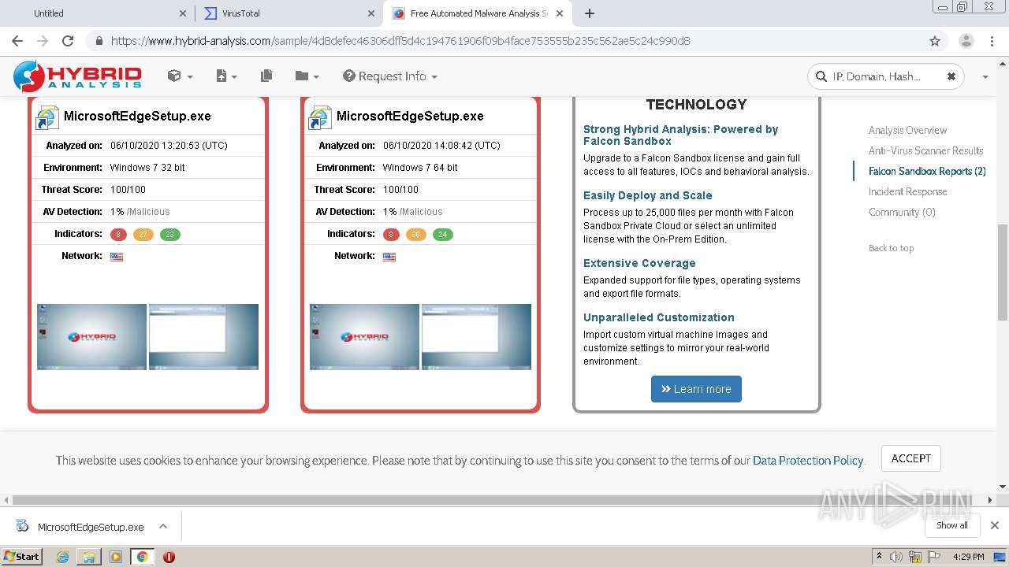Expand the dropdown arrow beside the search box
The width and height of the screenshot is (1009, 567).
click(985, 77)
